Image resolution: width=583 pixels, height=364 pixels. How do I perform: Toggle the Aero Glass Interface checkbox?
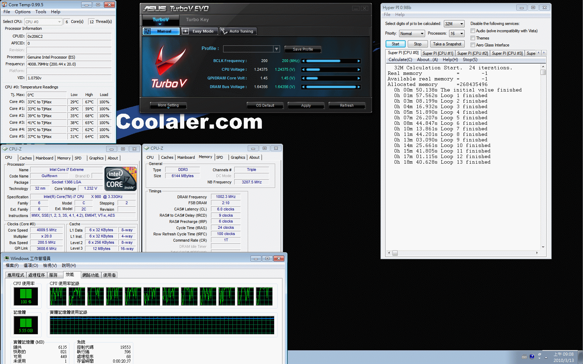click(x=473, y=45)
